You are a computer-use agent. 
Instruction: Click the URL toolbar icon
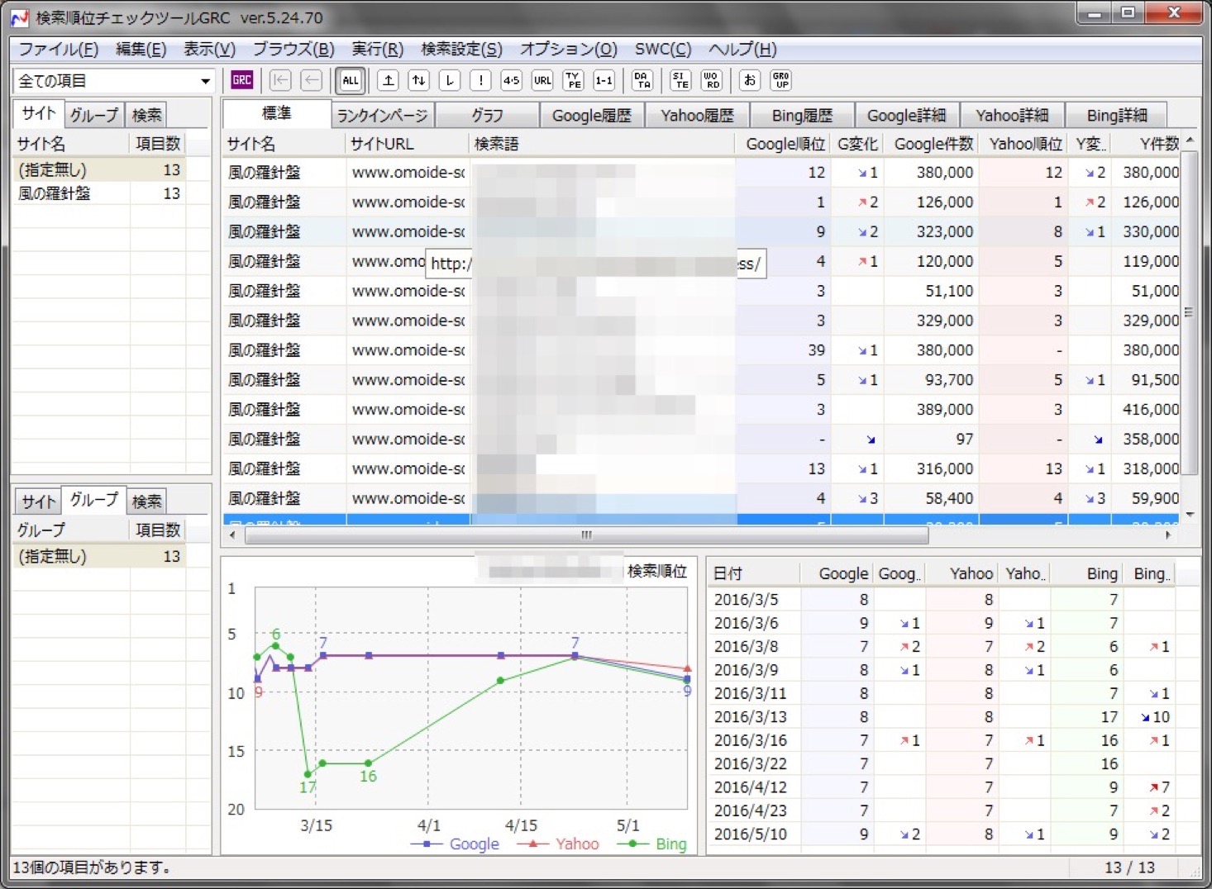[x=542, y=80]
